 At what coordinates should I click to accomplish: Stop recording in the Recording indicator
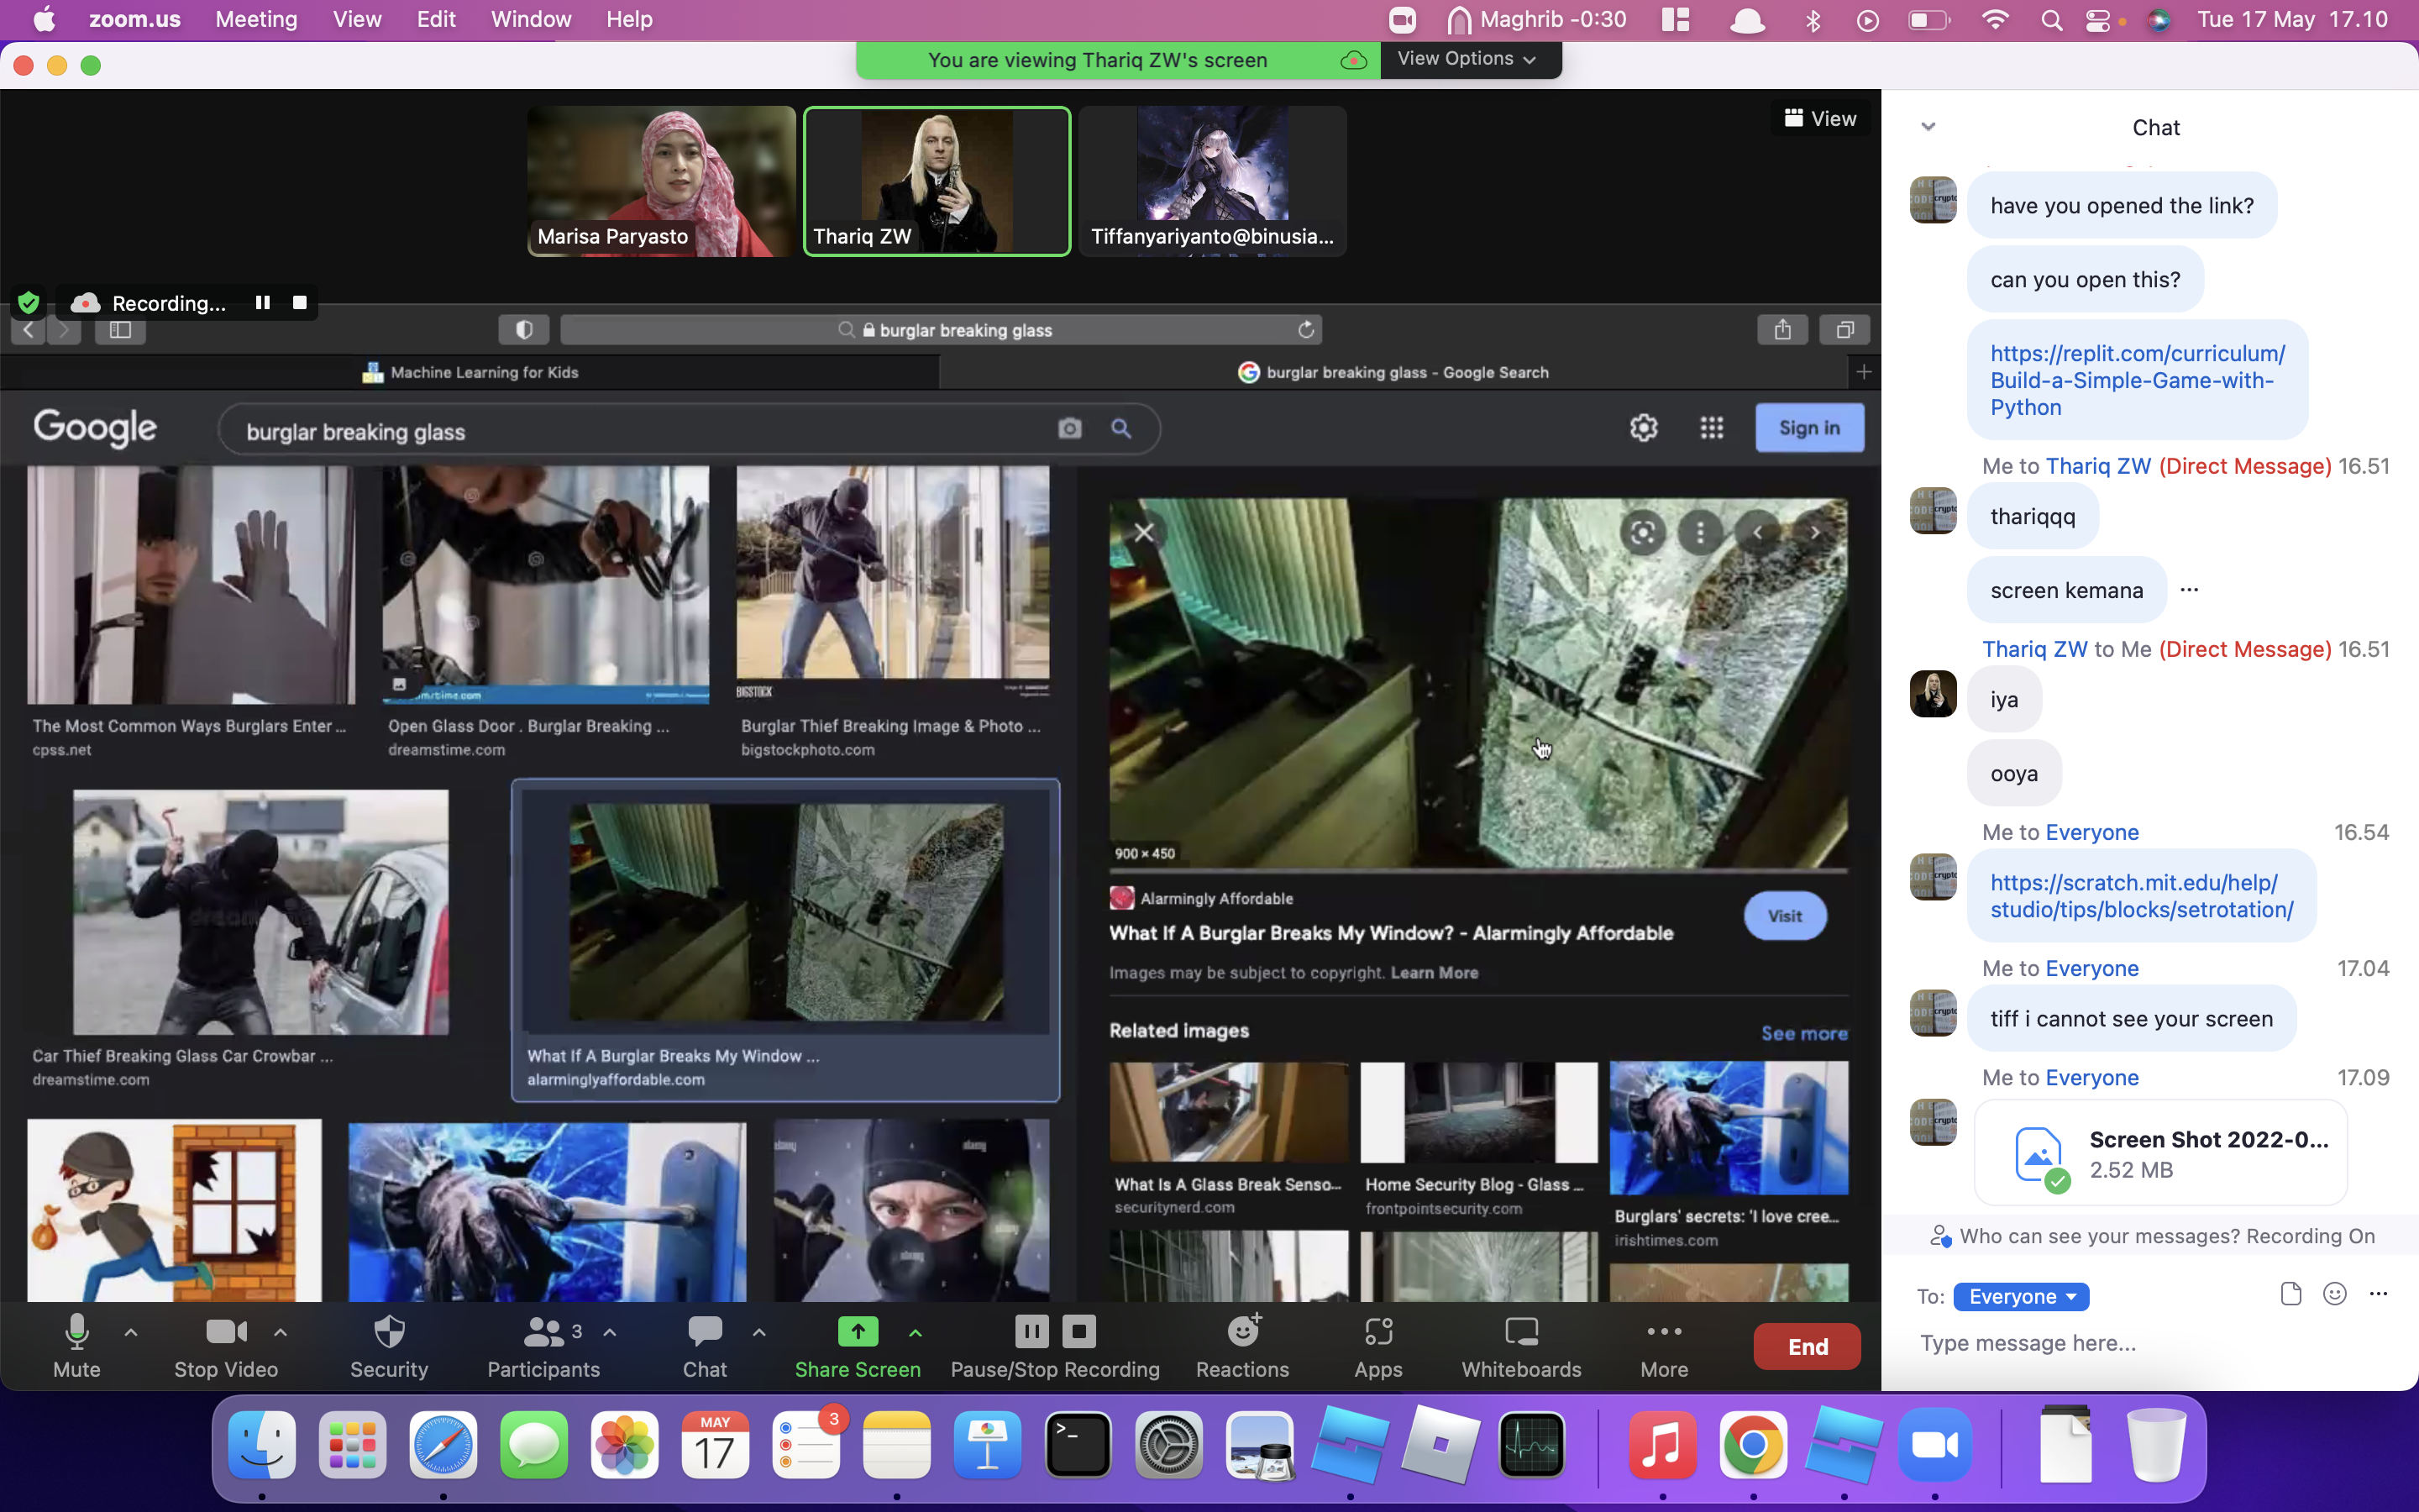click(300, 302)
